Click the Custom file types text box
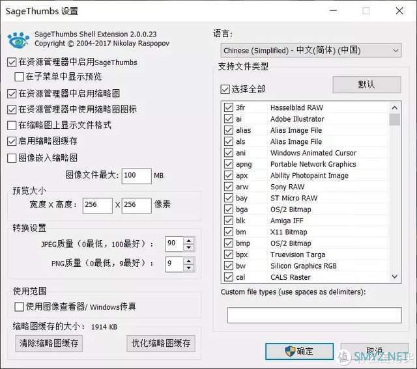The height and width of the screenshot is (369, 417). click(314, 316)
